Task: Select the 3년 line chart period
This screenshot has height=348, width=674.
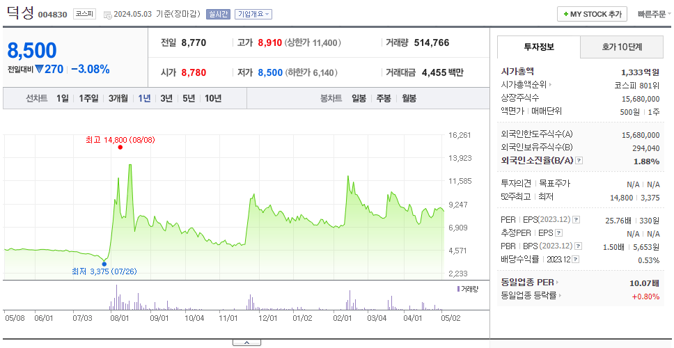Action: (x=166, y=98)
